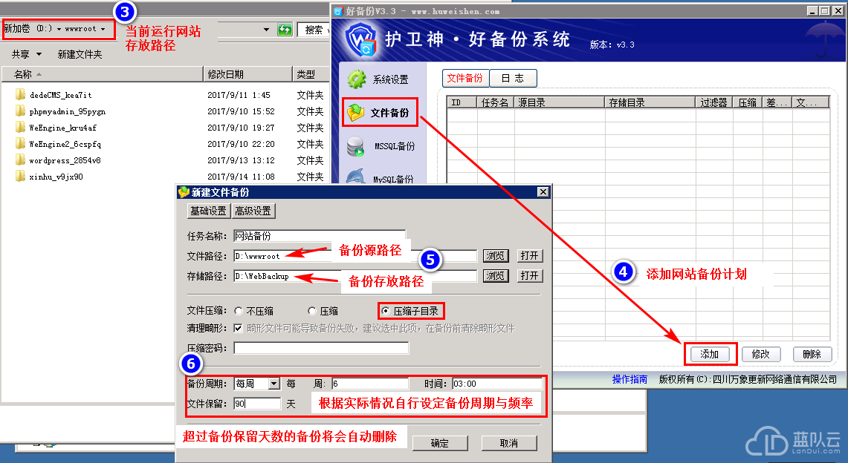Screen dimensions: 848x463
Task: Click 打开 beside 文件路径 field
Action: coord(529,256)
